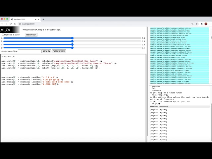Image resolution: width=212 pixels, height=159 pixels.
Task: Reload the localhost:3000 page
Action: (x=11, y=24)
